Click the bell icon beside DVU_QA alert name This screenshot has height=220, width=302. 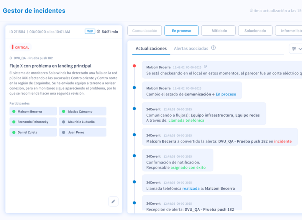pyautogui.click(x=11, y=58)
